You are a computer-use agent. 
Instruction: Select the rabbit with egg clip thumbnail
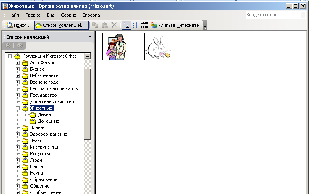[x=158, y=47]
